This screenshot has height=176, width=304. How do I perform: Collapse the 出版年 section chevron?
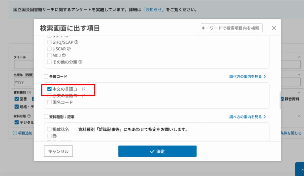(x=299, y=75)
